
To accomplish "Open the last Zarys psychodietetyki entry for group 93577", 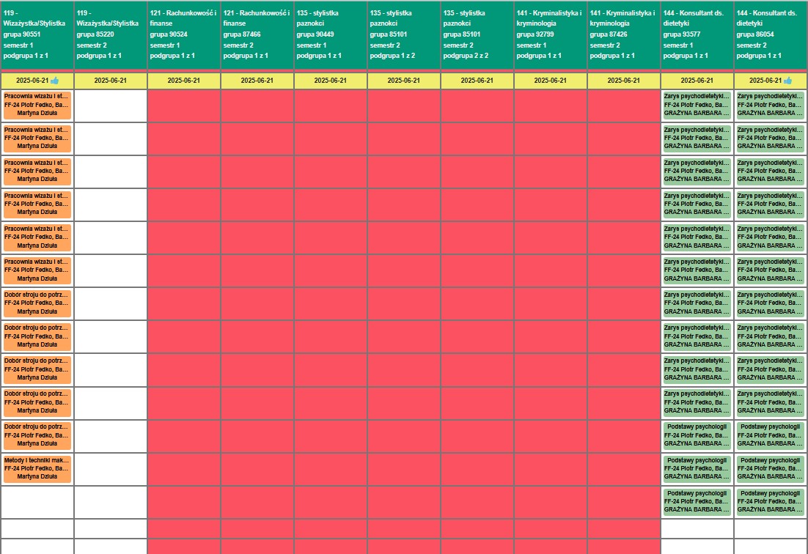I will click(x=697, y=402).
